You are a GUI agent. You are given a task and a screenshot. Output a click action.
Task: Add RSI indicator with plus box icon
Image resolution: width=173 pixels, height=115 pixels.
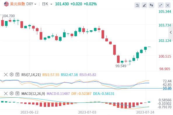[18, 75]
